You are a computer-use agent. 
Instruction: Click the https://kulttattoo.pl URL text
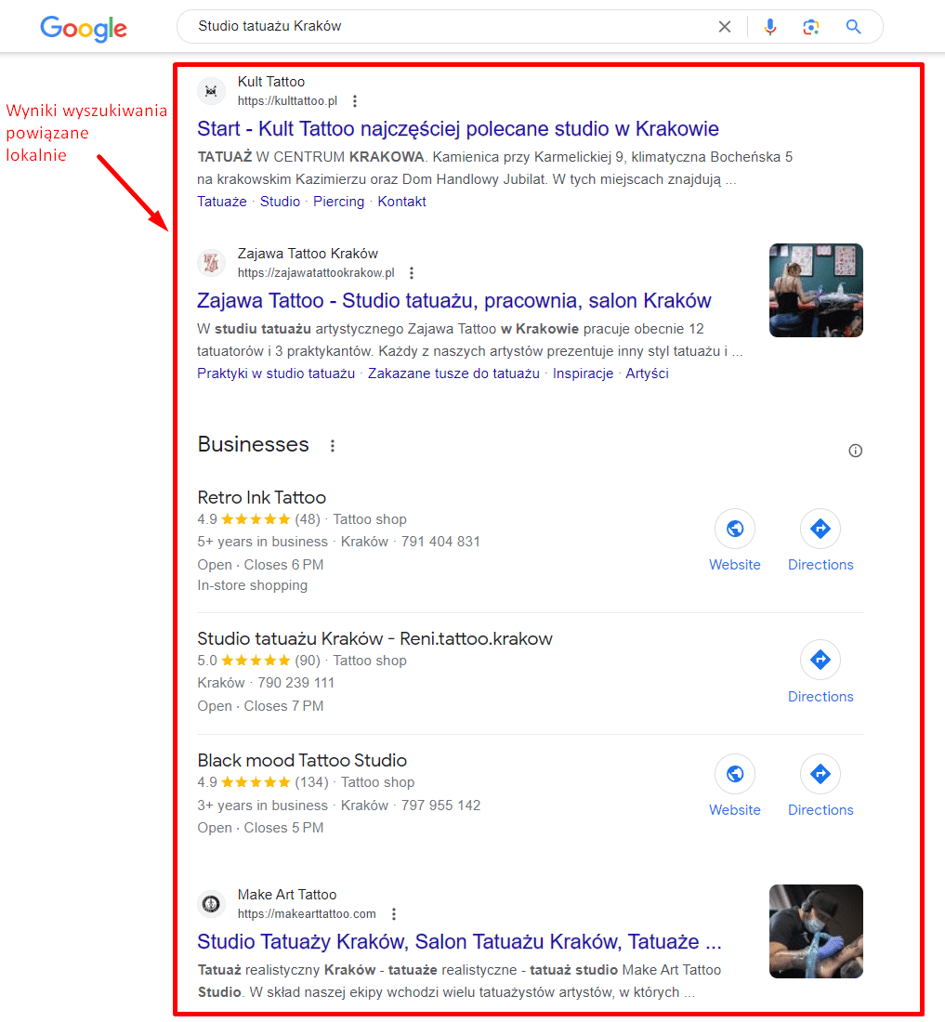pos(287,101)
